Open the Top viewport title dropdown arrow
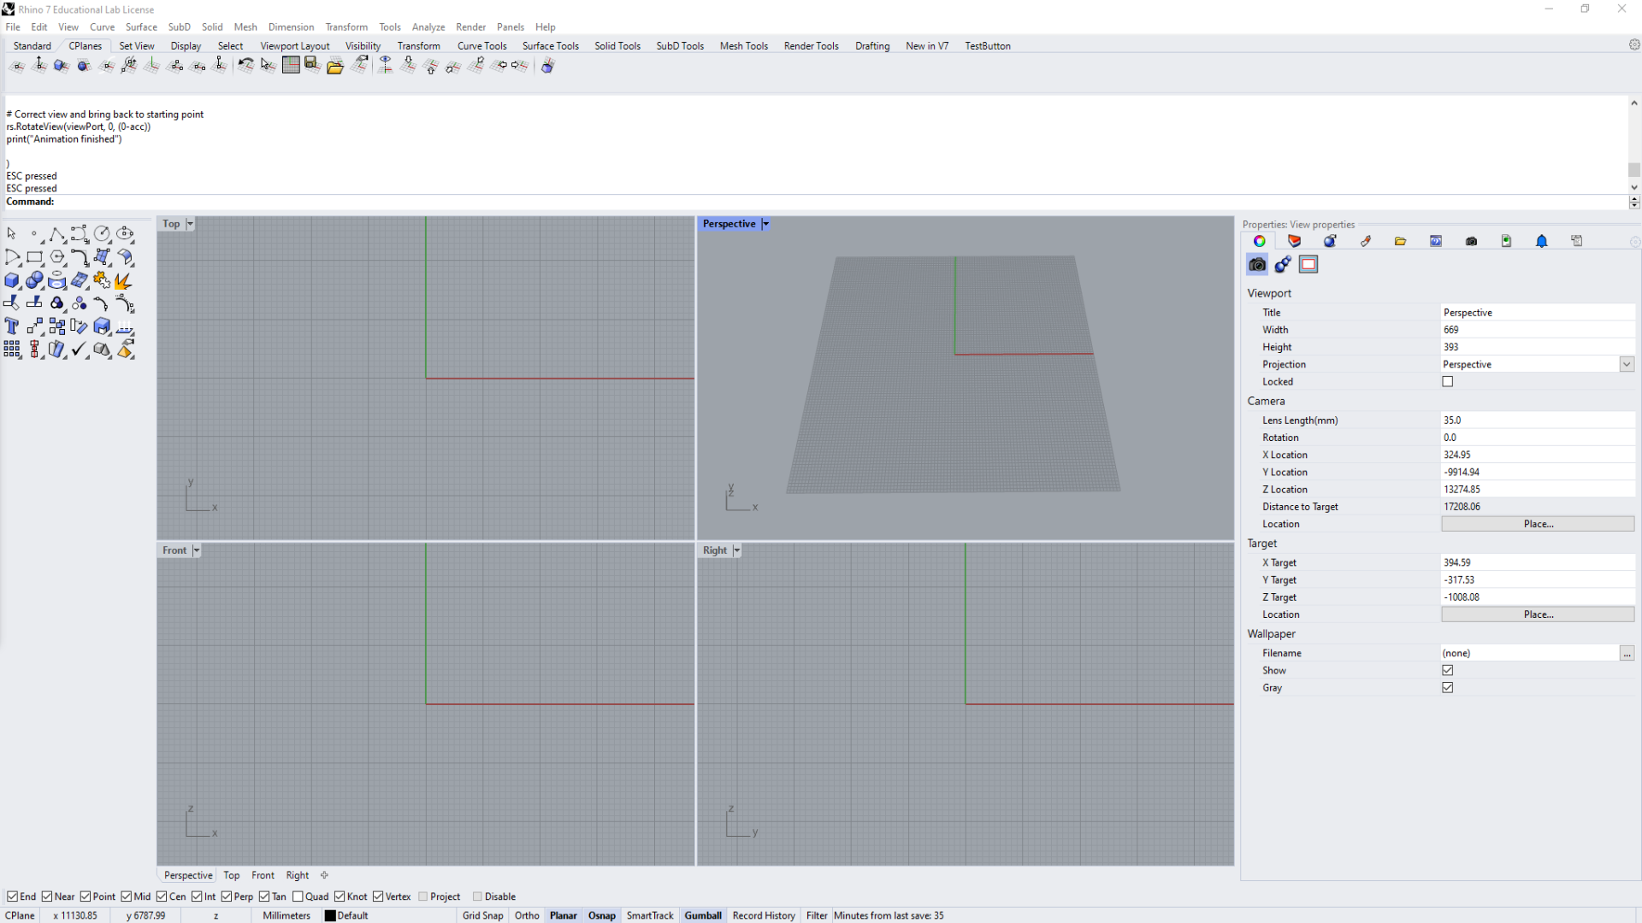This screenshot has height=923, width=1642. point(190,224)
